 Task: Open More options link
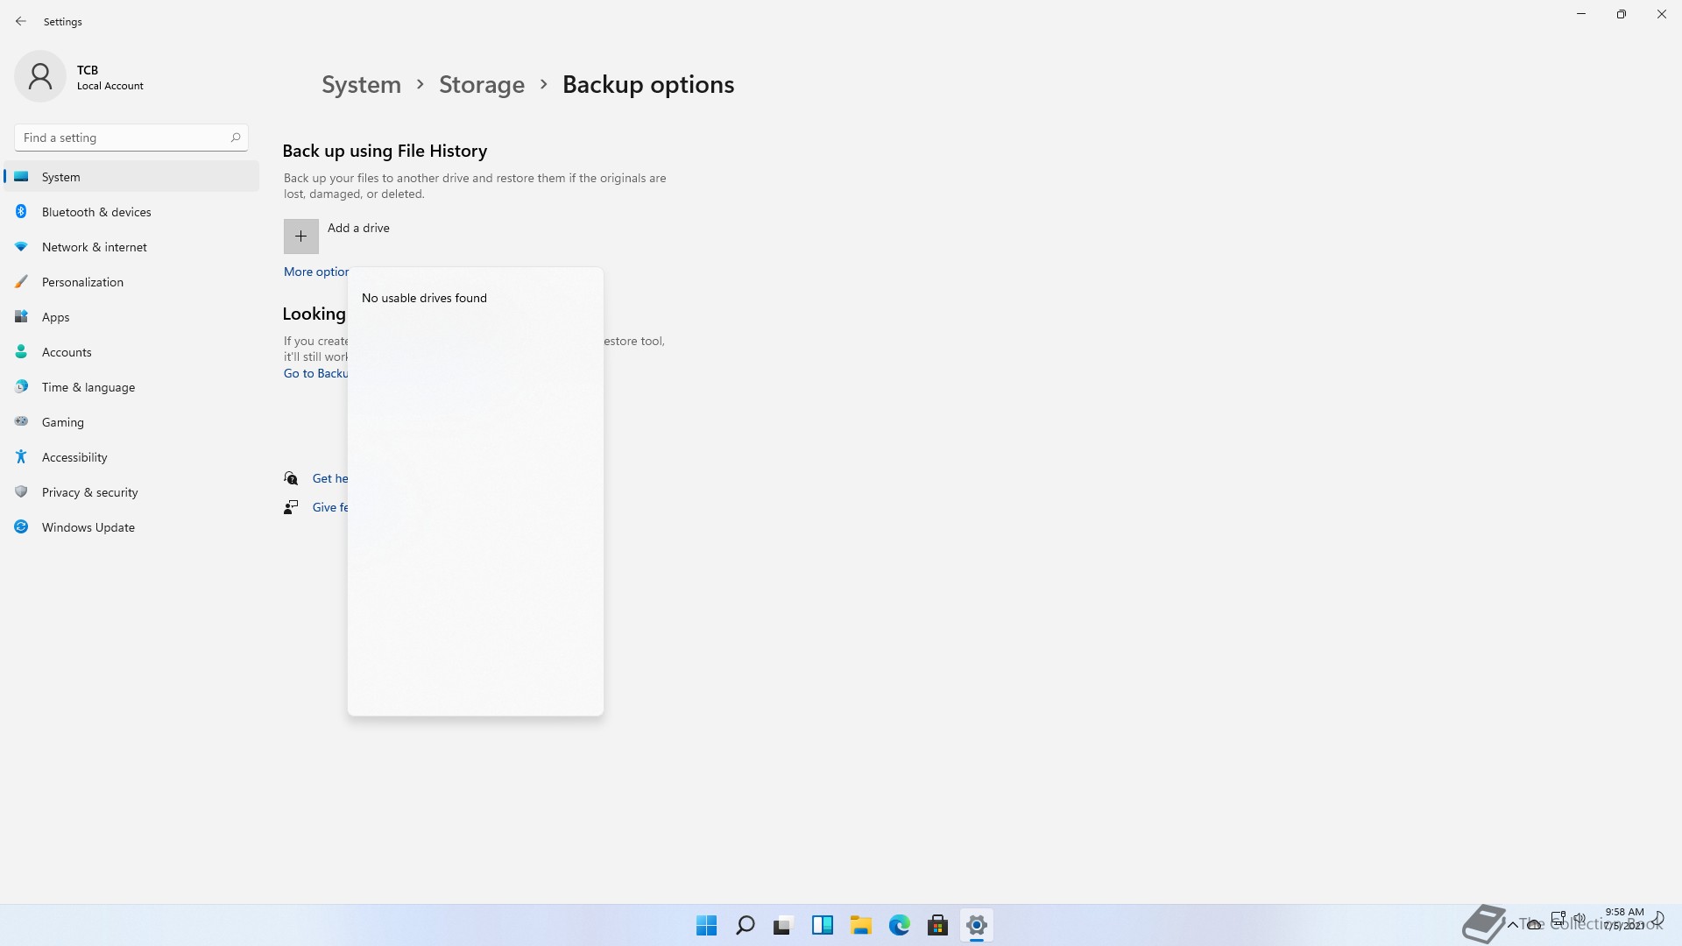click(315, 272)
